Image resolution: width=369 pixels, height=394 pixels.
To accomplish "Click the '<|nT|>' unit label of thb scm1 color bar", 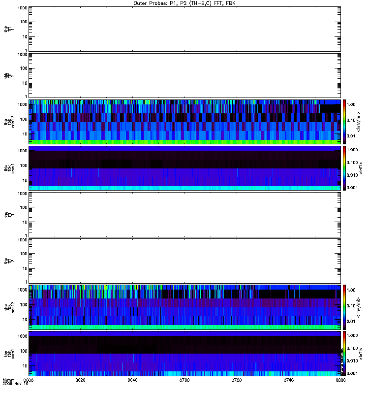I will coord(361,168).
